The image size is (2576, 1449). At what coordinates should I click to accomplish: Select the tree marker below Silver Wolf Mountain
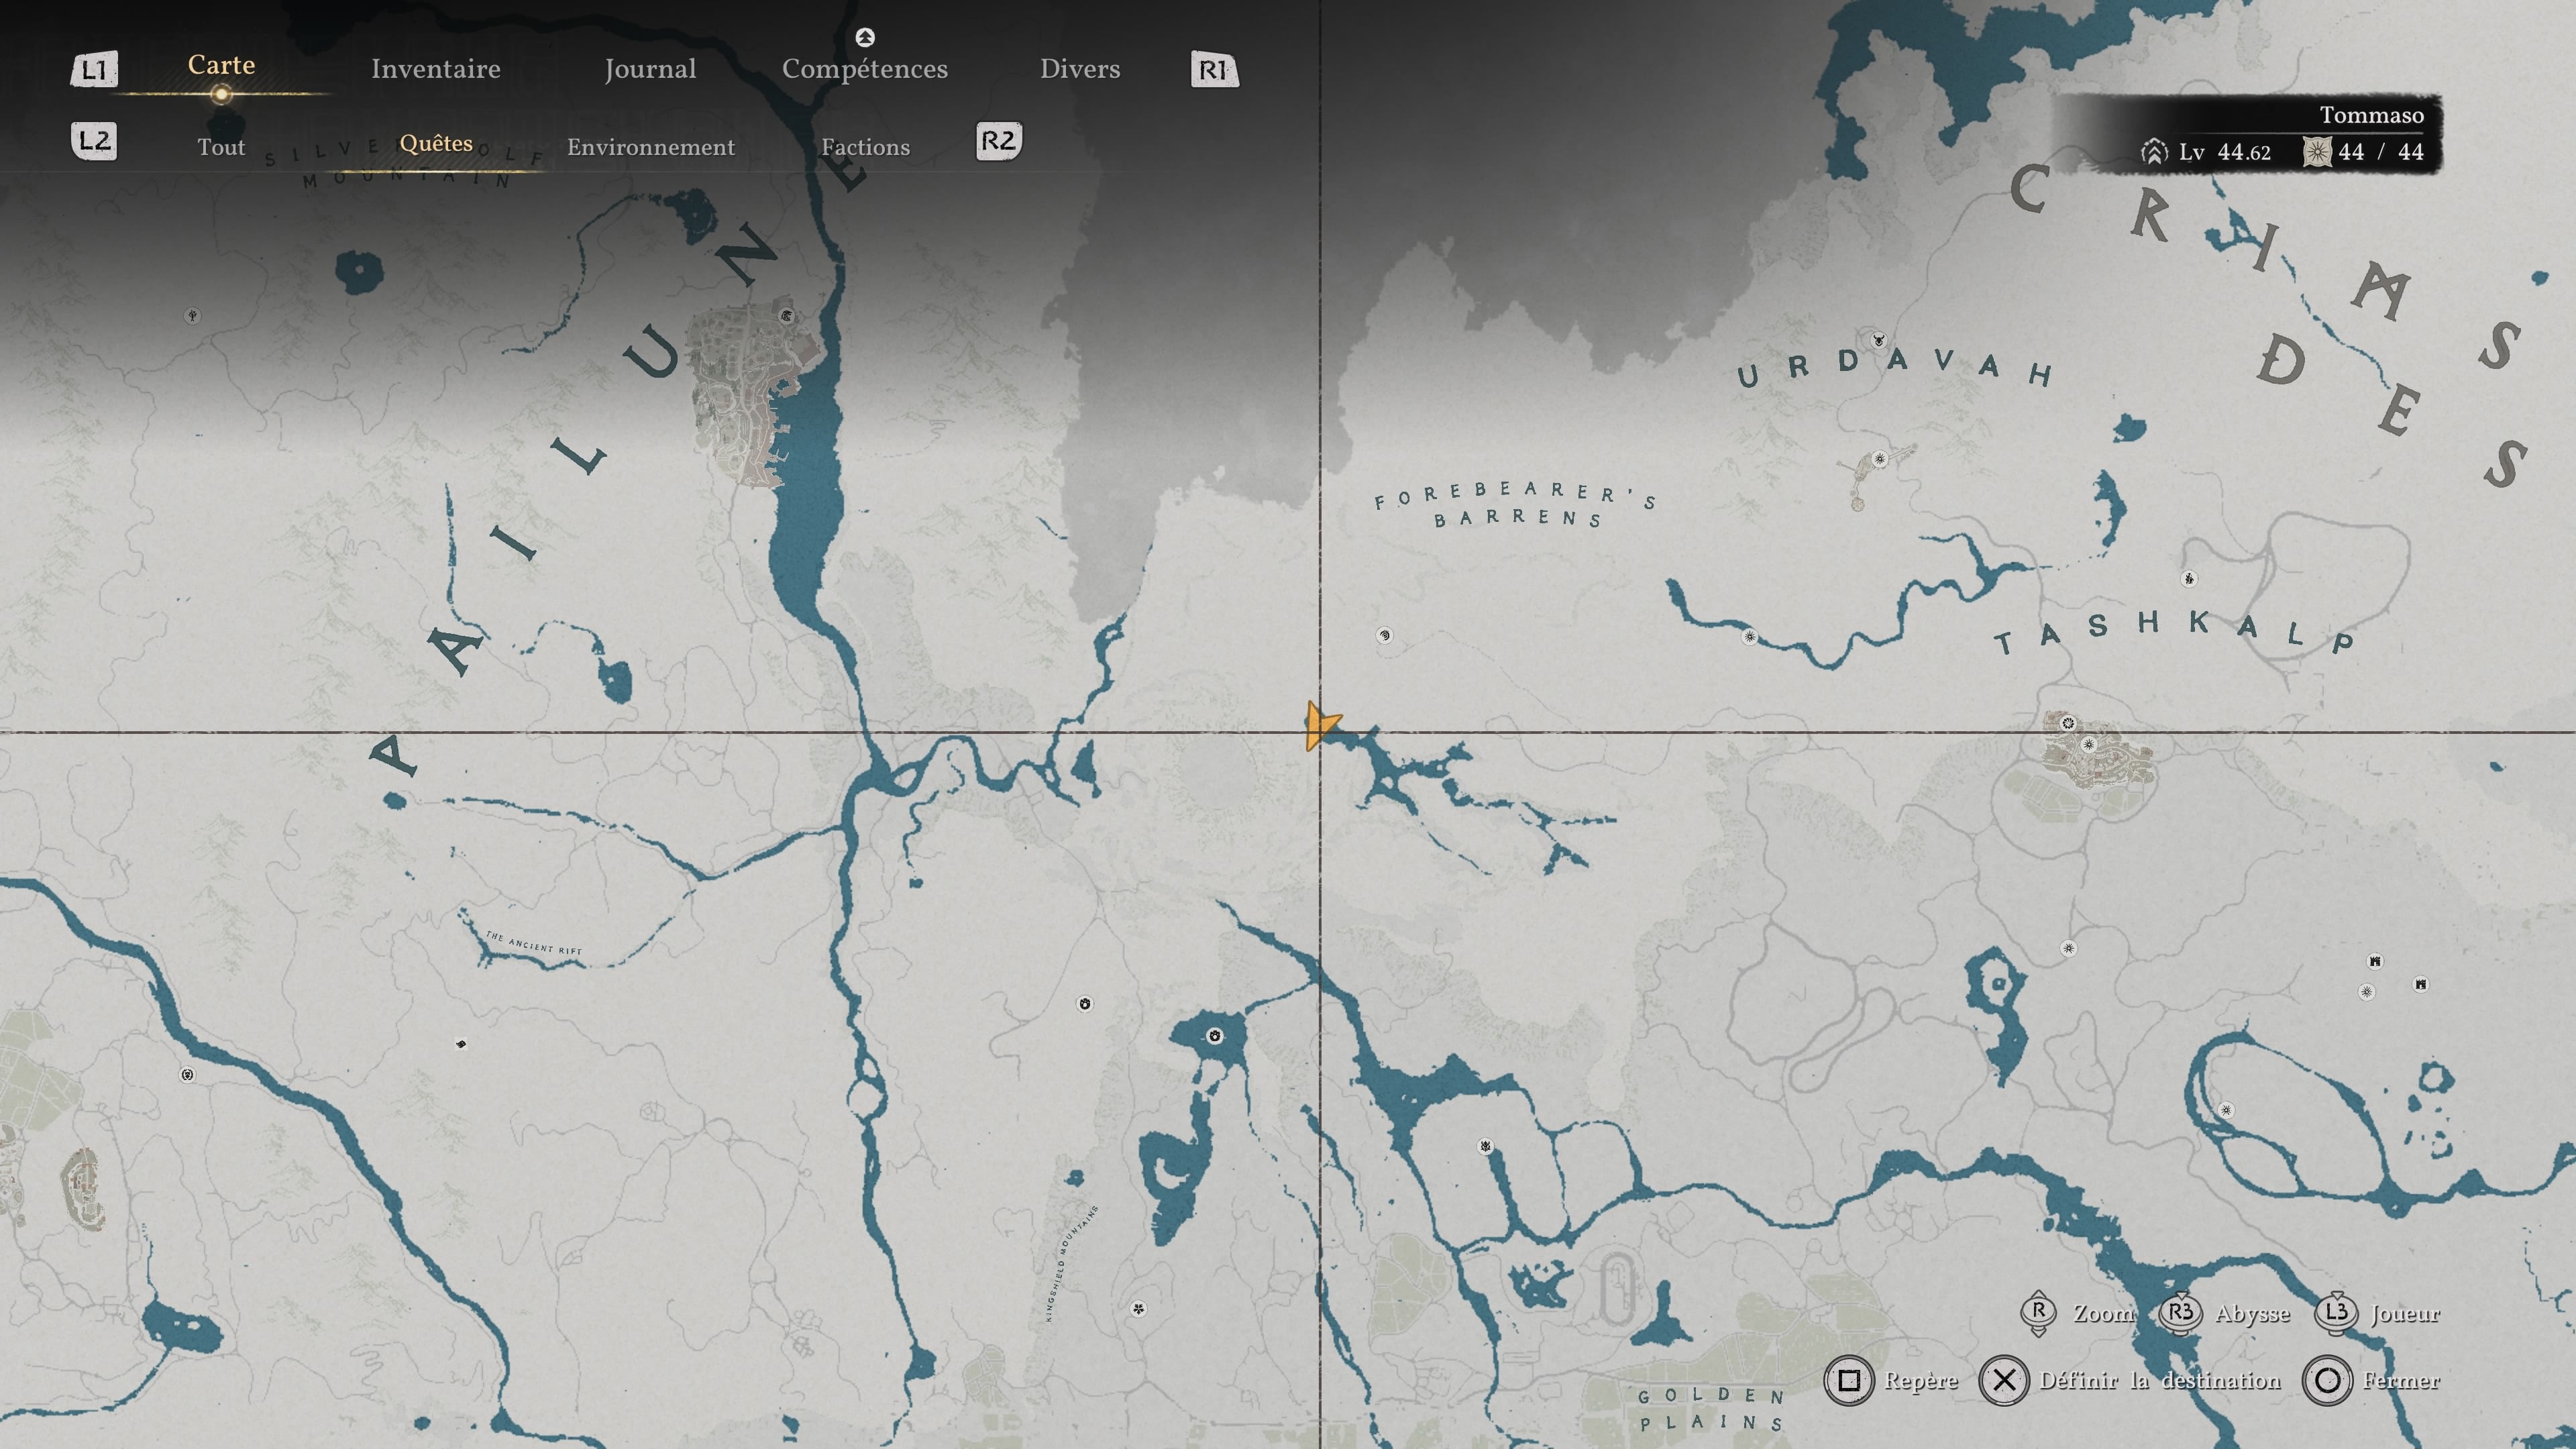pos(192,316)
